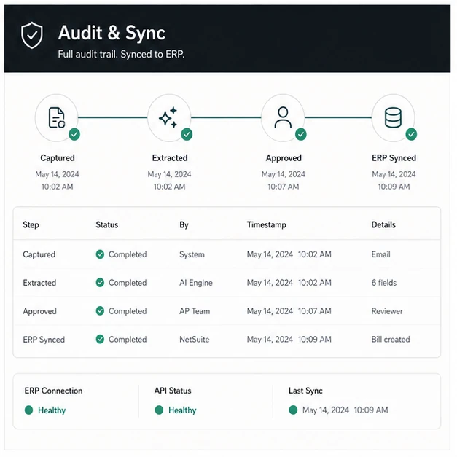Click green dot under Last Sync
Viewport: 457px width, 457px height.
coord(293,410)
